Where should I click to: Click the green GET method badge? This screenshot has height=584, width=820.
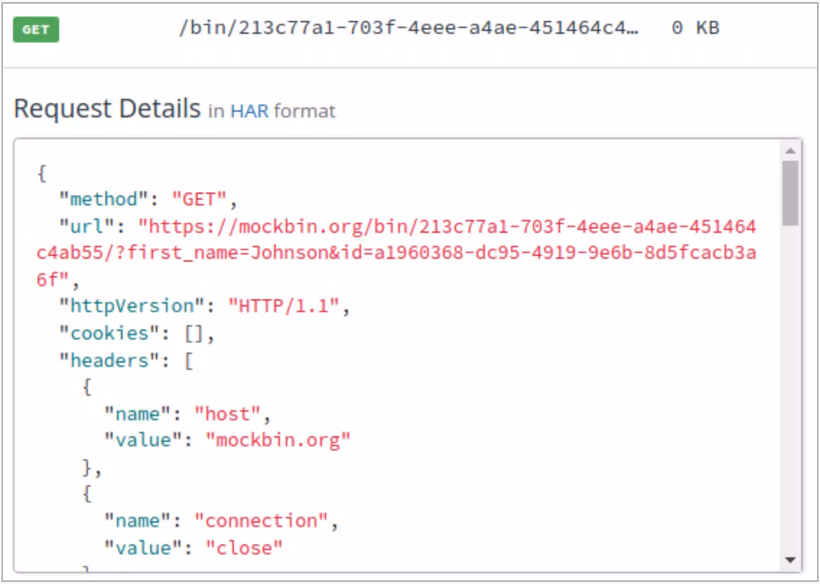[35, 30]
